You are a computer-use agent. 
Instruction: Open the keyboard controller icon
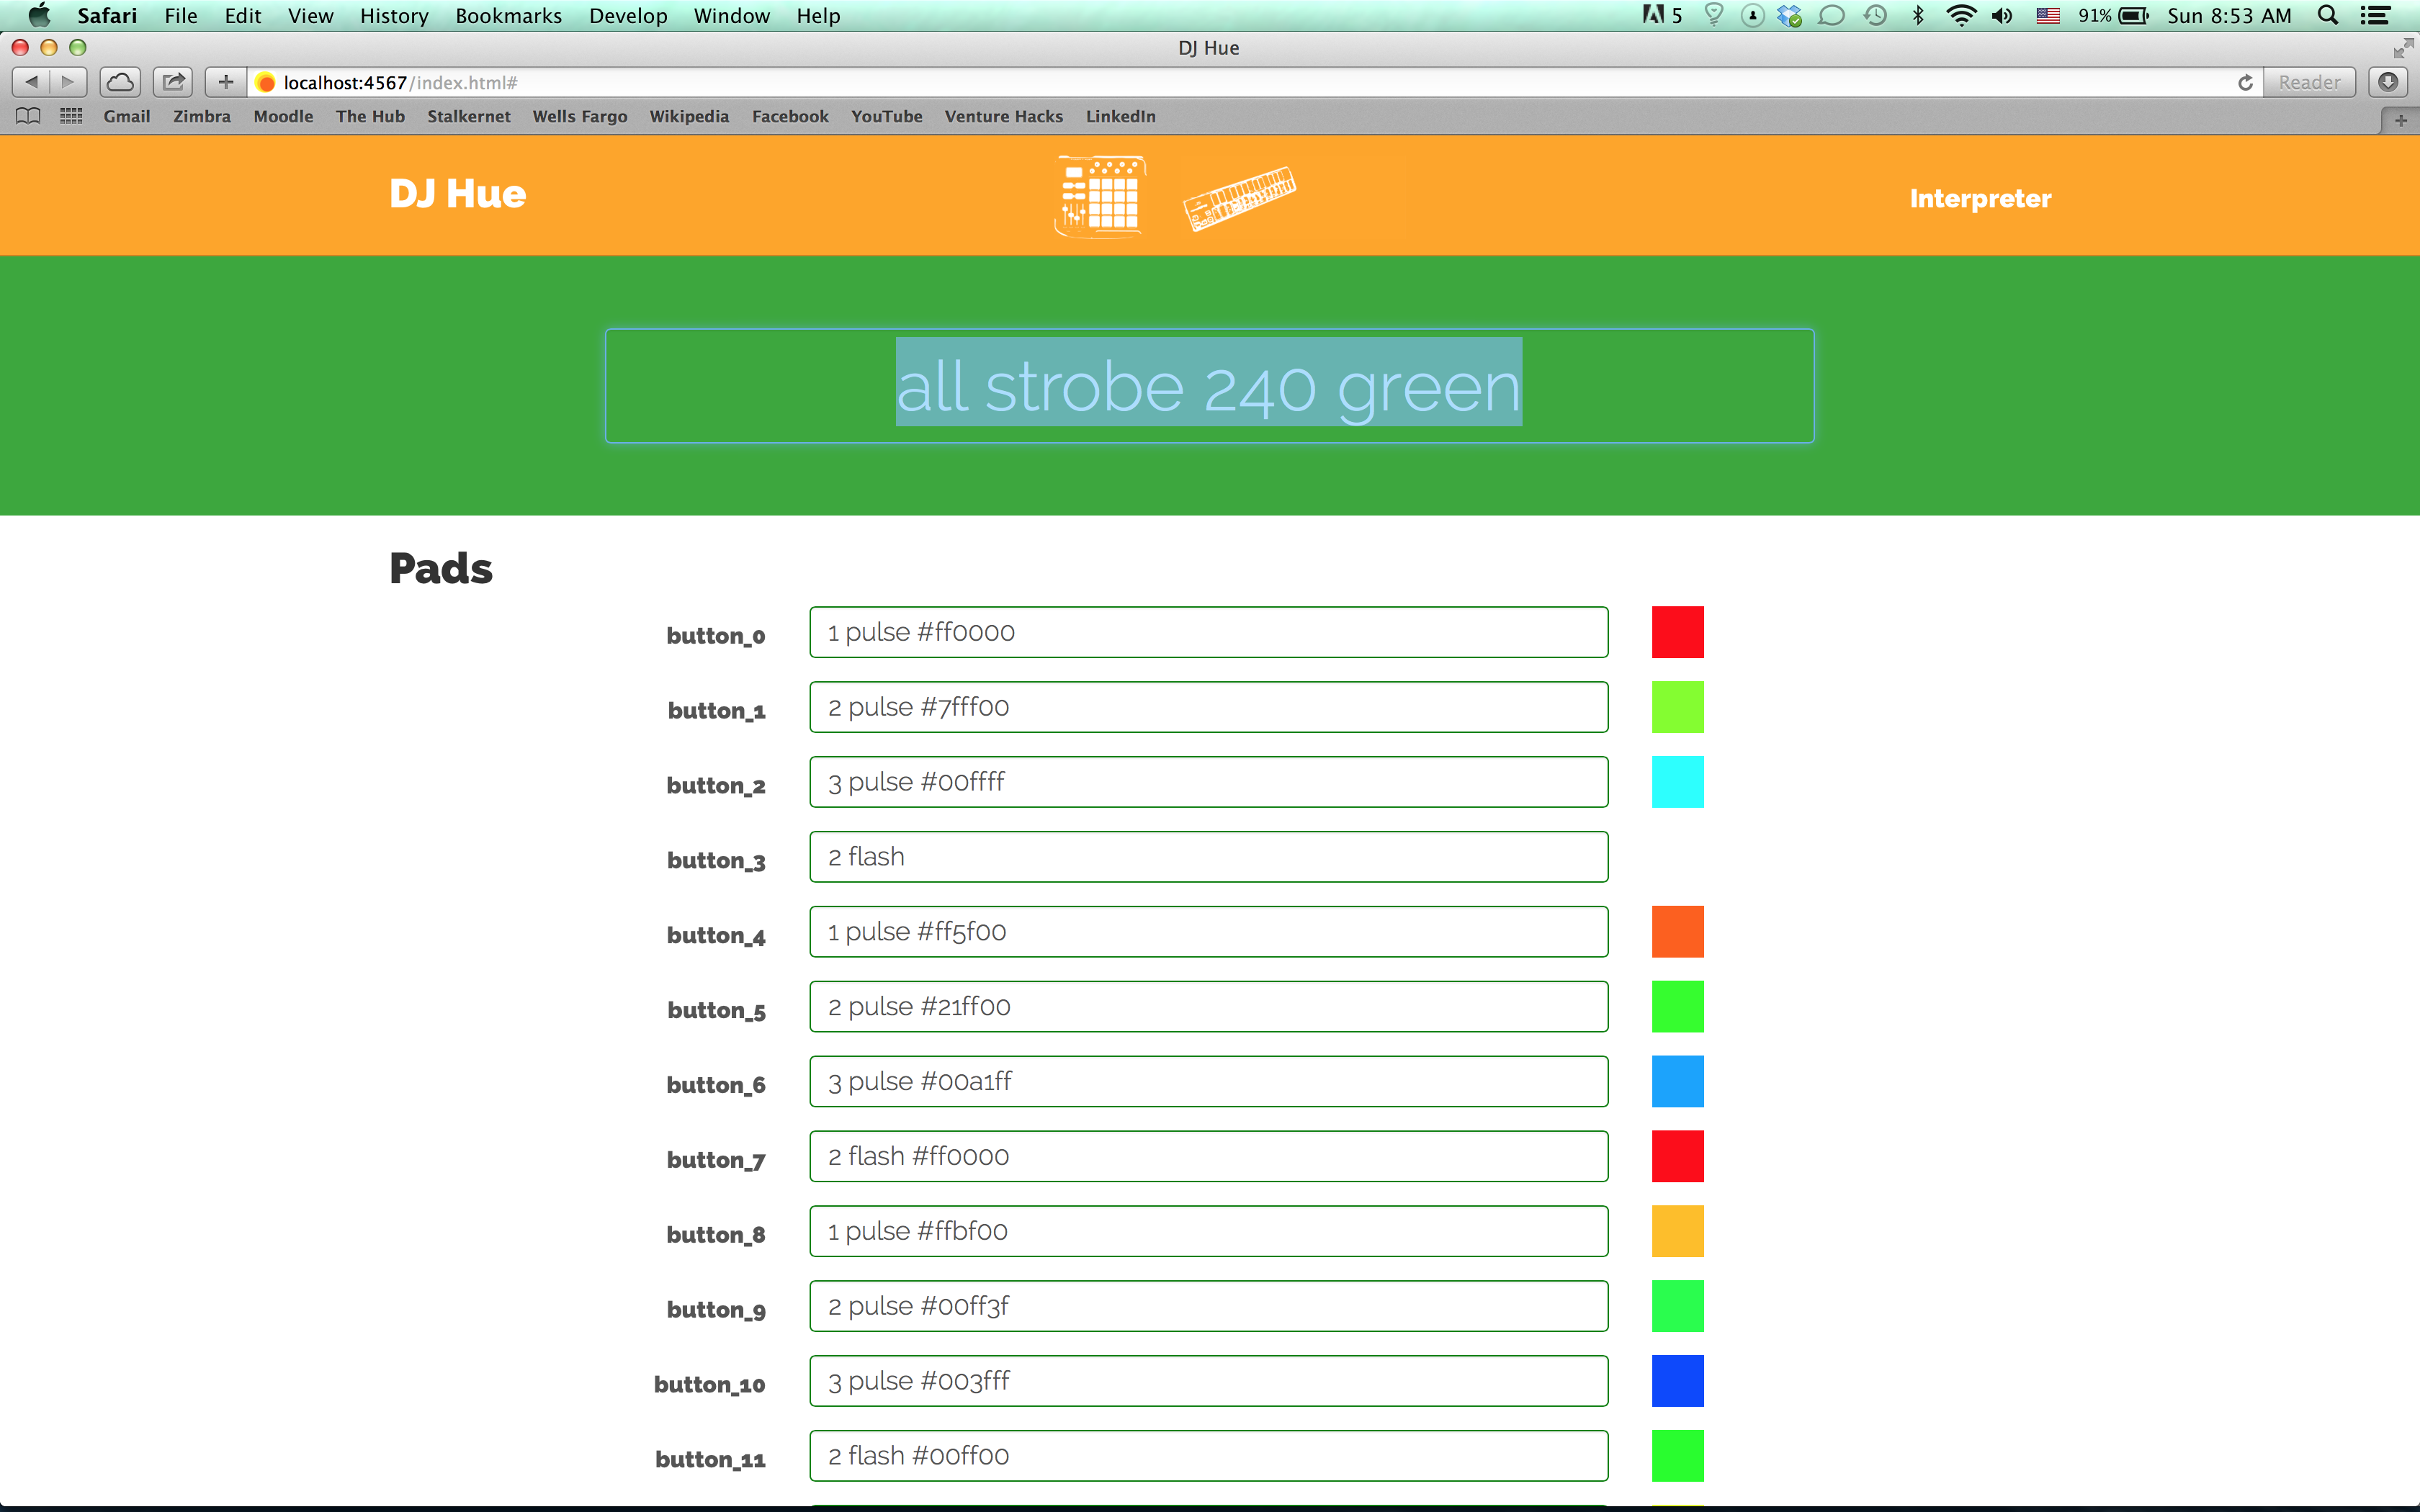point(1239,197)
